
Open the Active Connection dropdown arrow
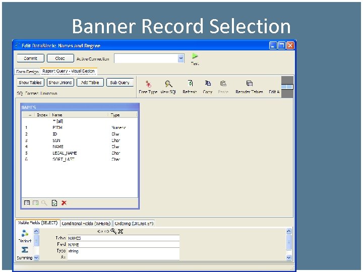point(181,58)
